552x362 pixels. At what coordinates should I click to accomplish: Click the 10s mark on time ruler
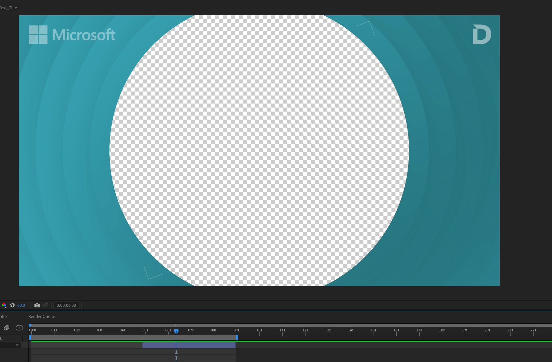(259, 330)
